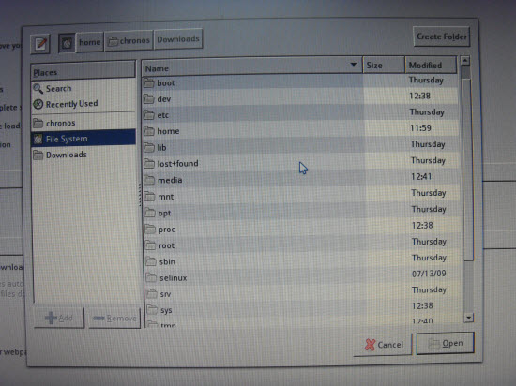Click the Open button
Image resolution: width=516 pixels, height=386 pixels.
[446, 343]
